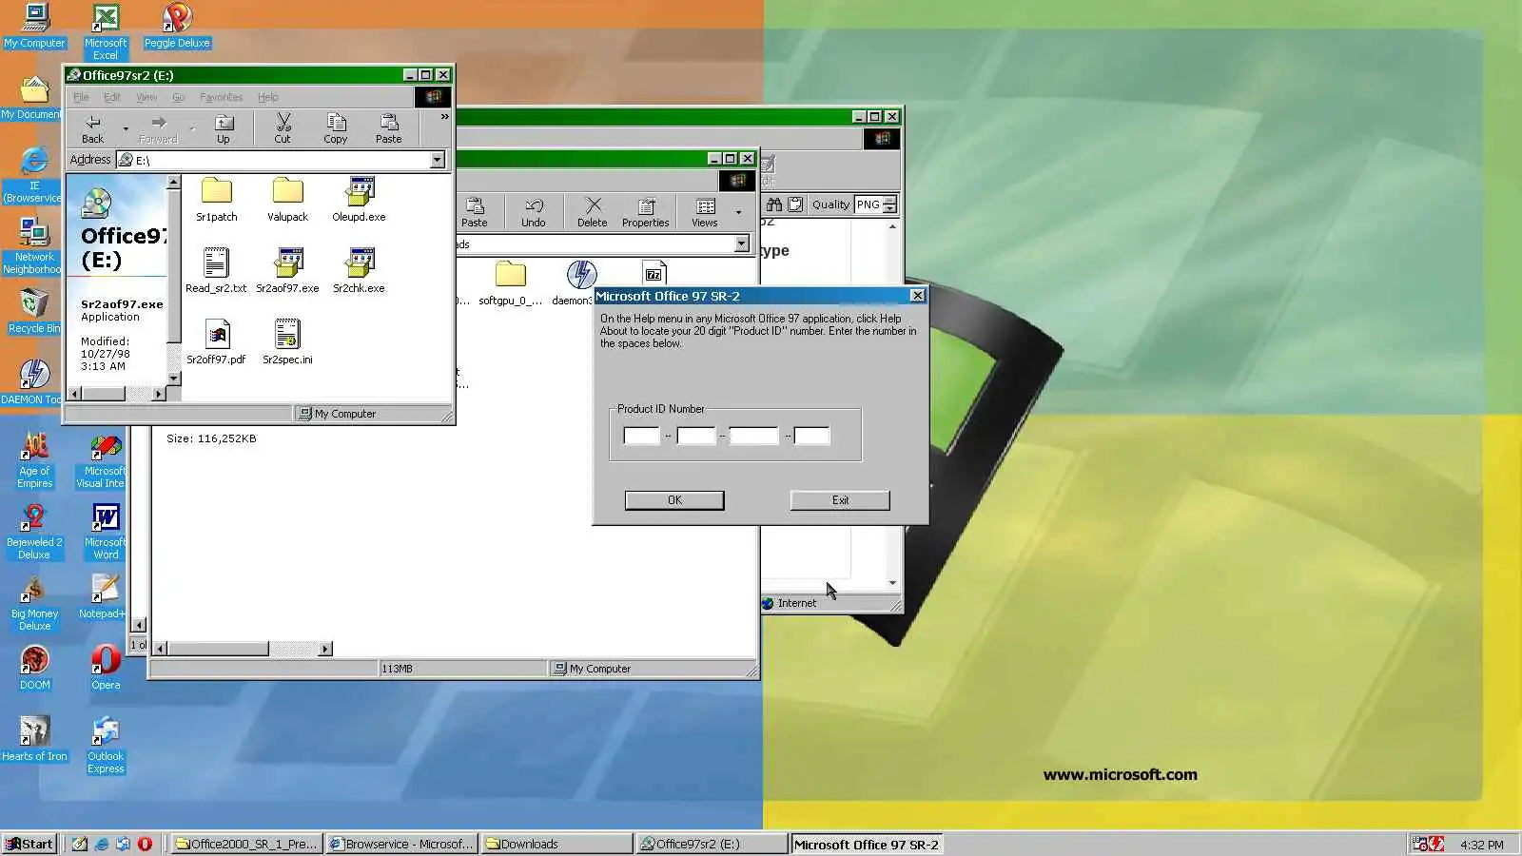The width and height of the screenshot is (1522, 856).
Task: Select the DAEMON Tools desktop shortcut
Action: pos(31,382)
